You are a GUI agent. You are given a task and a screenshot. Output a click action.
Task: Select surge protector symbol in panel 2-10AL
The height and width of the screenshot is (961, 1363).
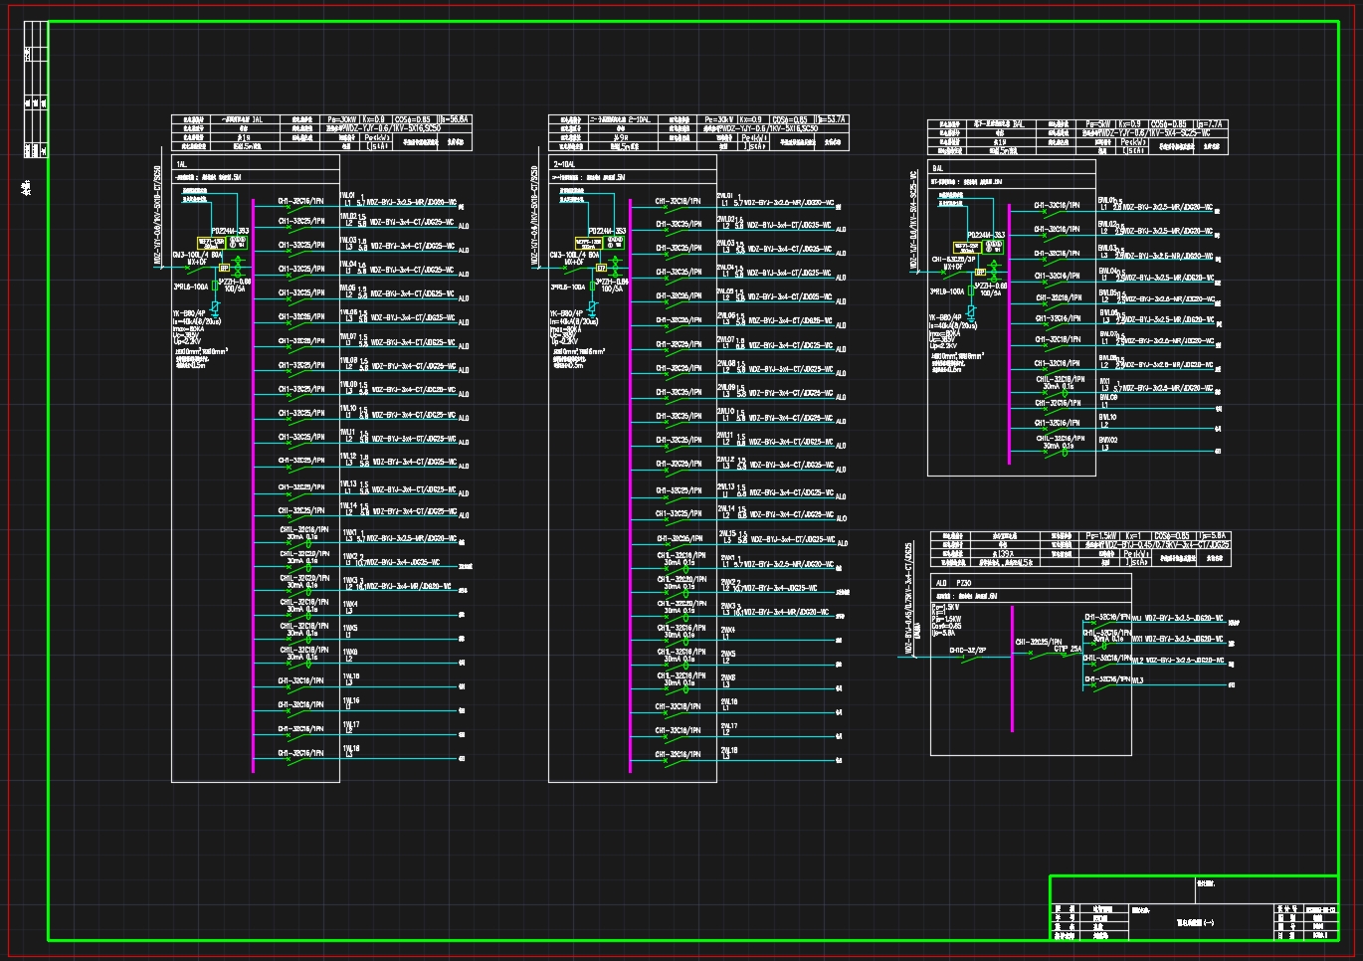591,308
